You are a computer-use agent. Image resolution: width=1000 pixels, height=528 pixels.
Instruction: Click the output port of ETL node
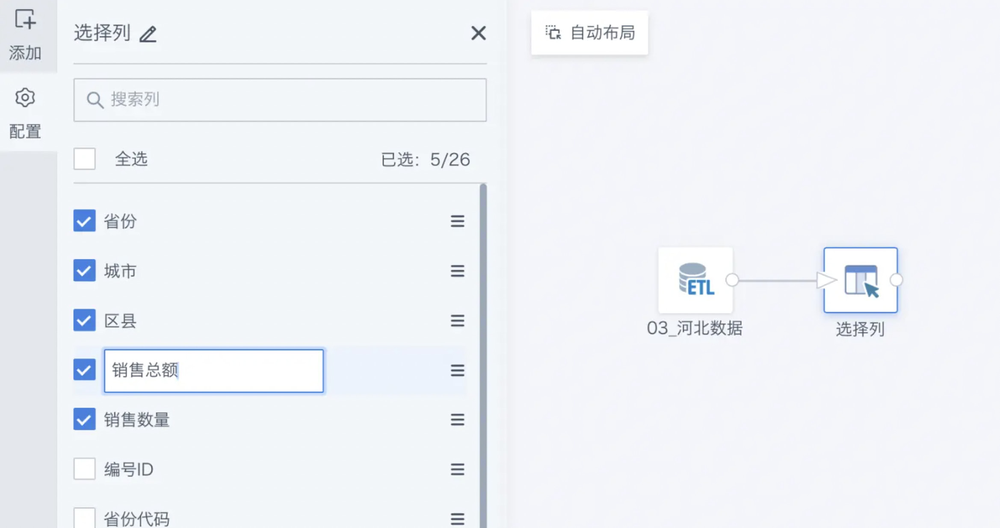pyautogui.click(x=732, y=280)
